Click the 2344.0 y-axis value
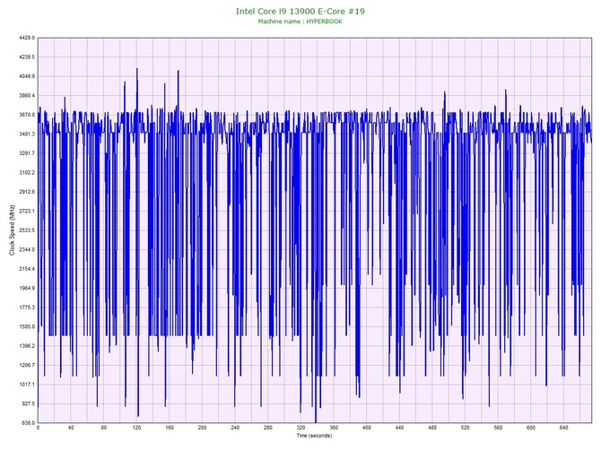The height and width of the screenshot is (451, 601). (27, 249)
